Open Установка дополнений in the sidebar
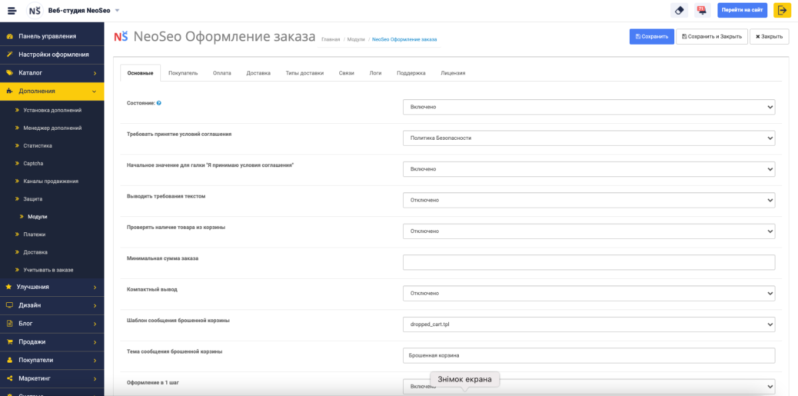This screenshot has height=396, width=798. point(52,110)
